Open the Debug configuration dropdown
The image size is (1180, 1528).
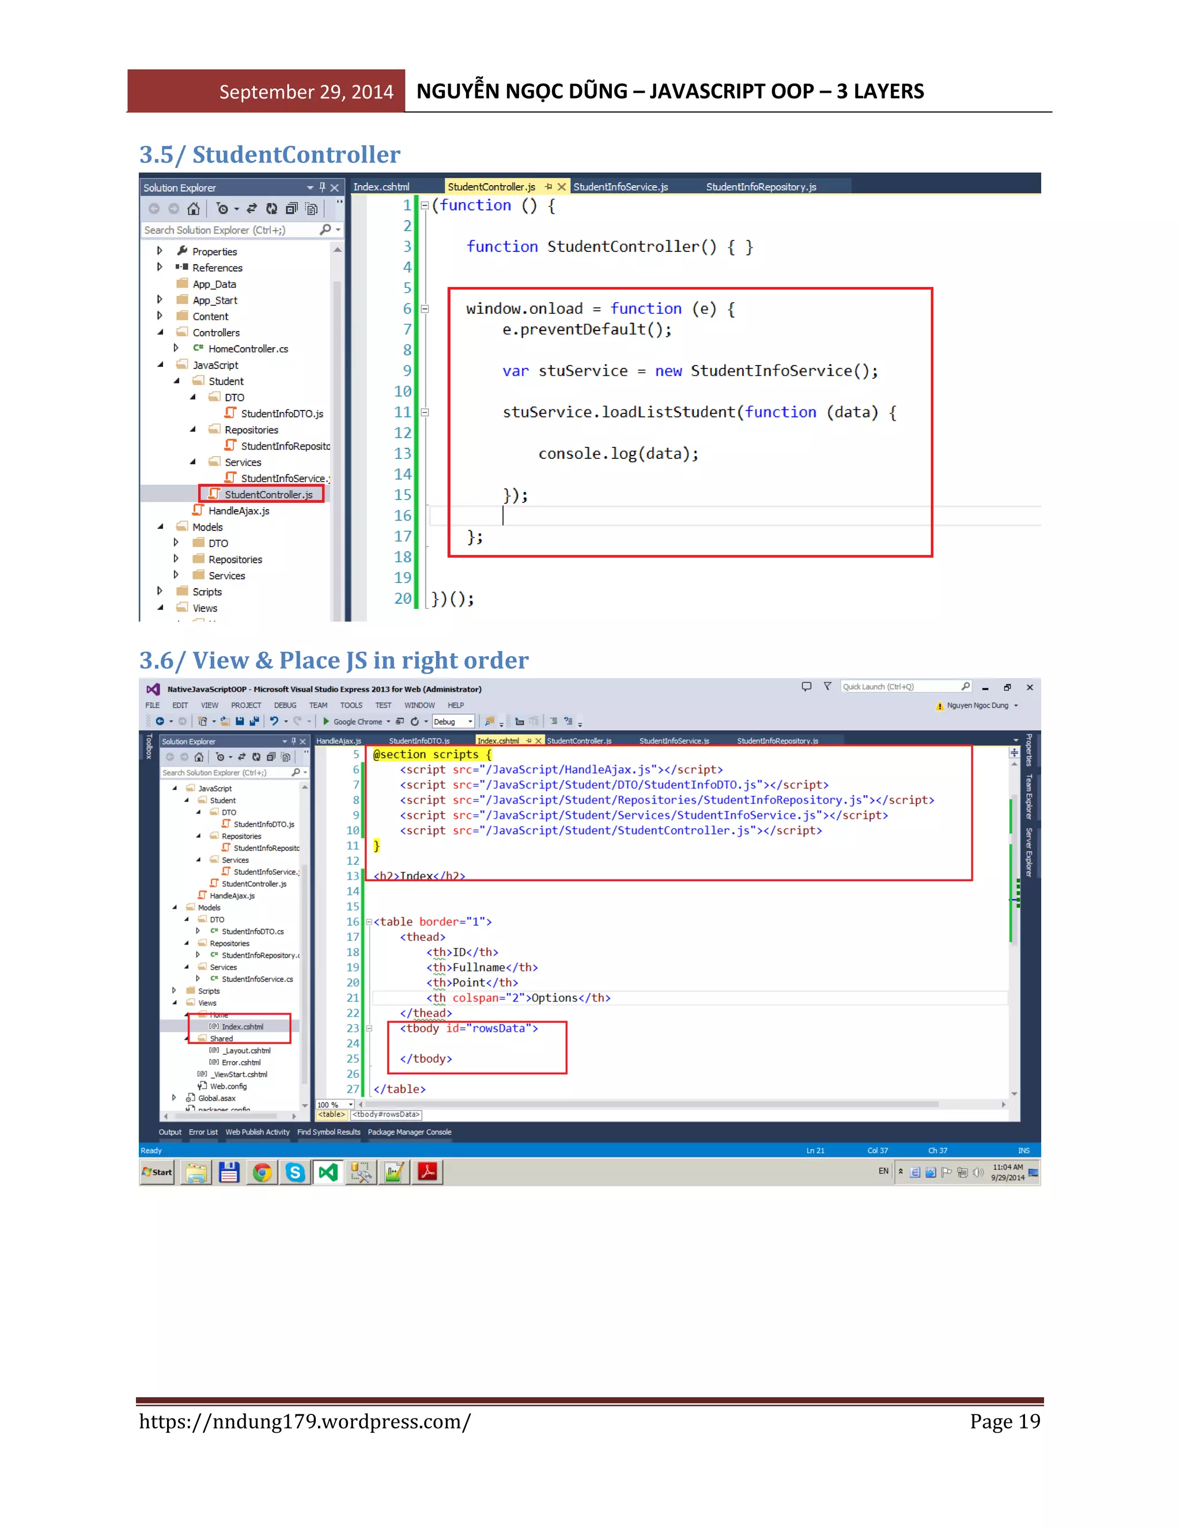pos(470,721)
